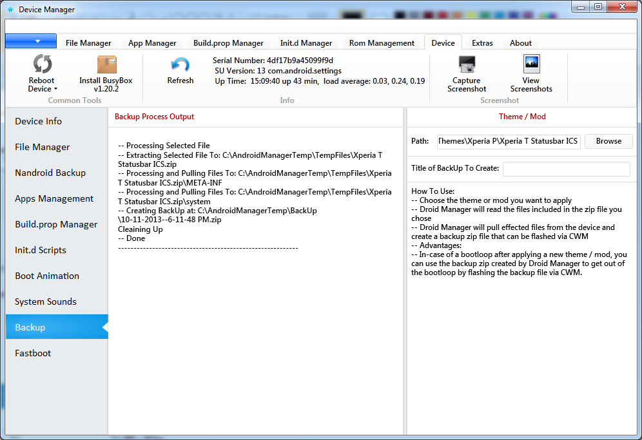Go to the Extras tab
Image resolution: width=642 pixels, height=440 pixels.
(482, 43)
